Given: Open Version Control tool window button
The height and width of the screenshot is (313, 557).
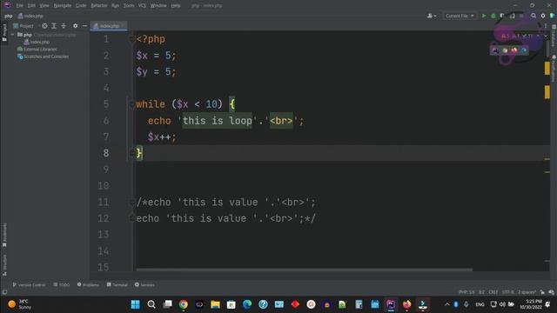Looking at the screenshot, I should click(x=29, y=285).
